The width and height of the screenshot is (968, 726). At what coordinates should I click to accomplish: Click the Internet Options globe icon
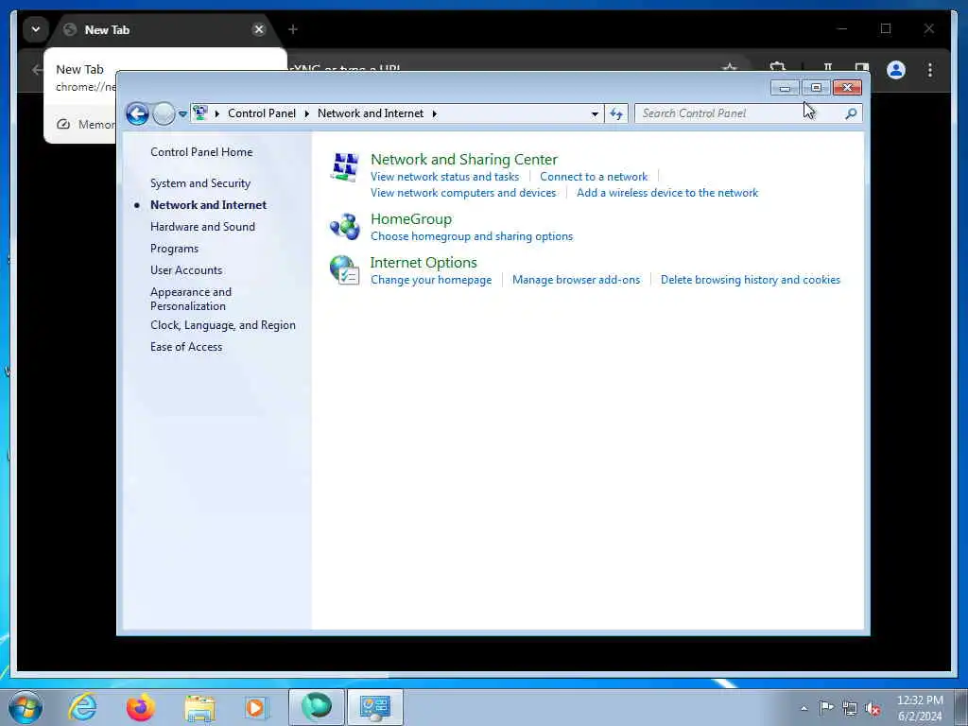[x=344, y=269]
